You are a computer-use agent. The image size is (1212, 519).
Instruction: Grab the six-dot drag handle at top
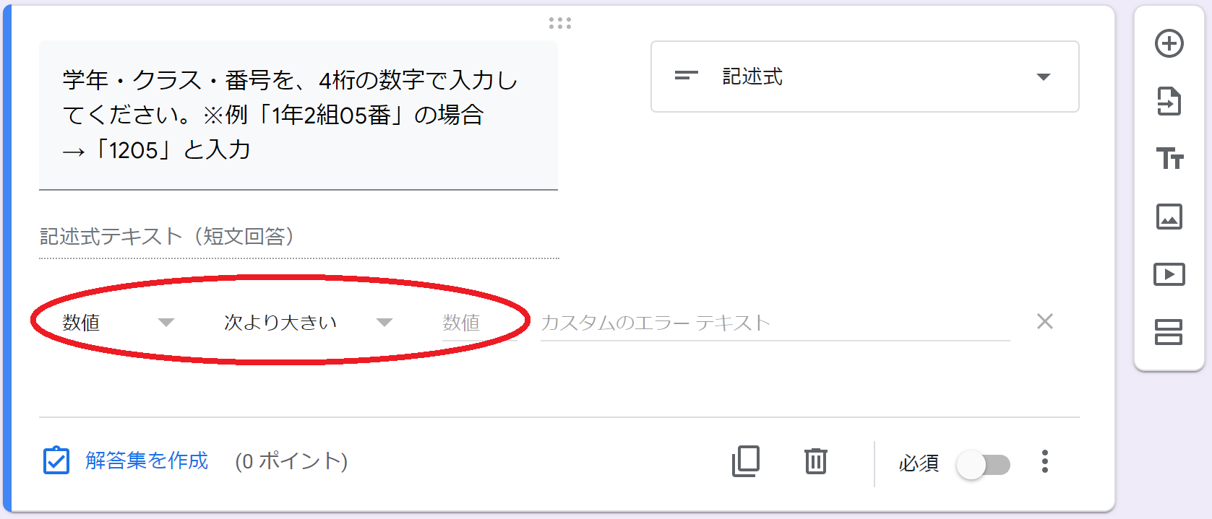point(559,24)
